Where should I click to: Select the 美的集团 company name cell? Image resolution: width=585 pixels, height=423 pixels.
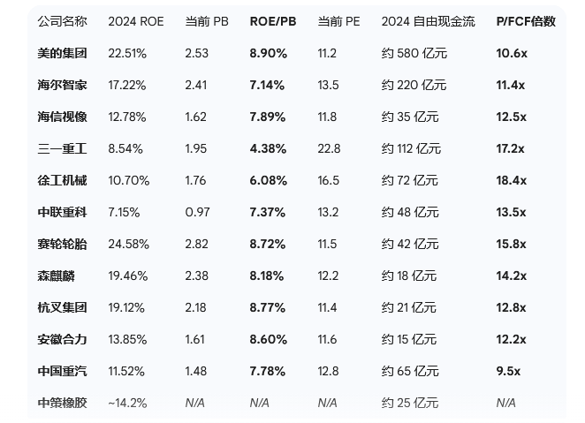(62, 53)
